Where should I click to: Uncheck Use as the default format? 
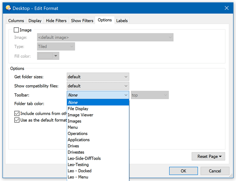(x=17, y=120)
